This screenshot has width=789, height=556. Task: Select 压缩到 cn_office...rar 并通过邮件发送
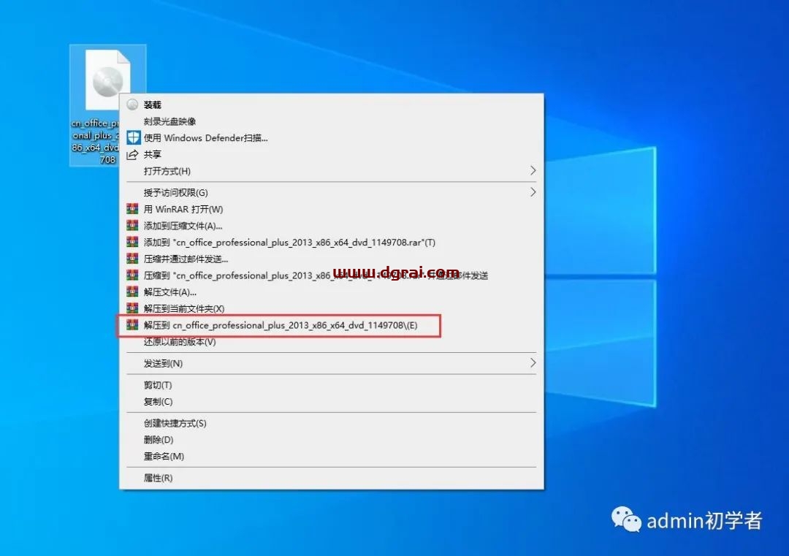(x=332, y=275)
